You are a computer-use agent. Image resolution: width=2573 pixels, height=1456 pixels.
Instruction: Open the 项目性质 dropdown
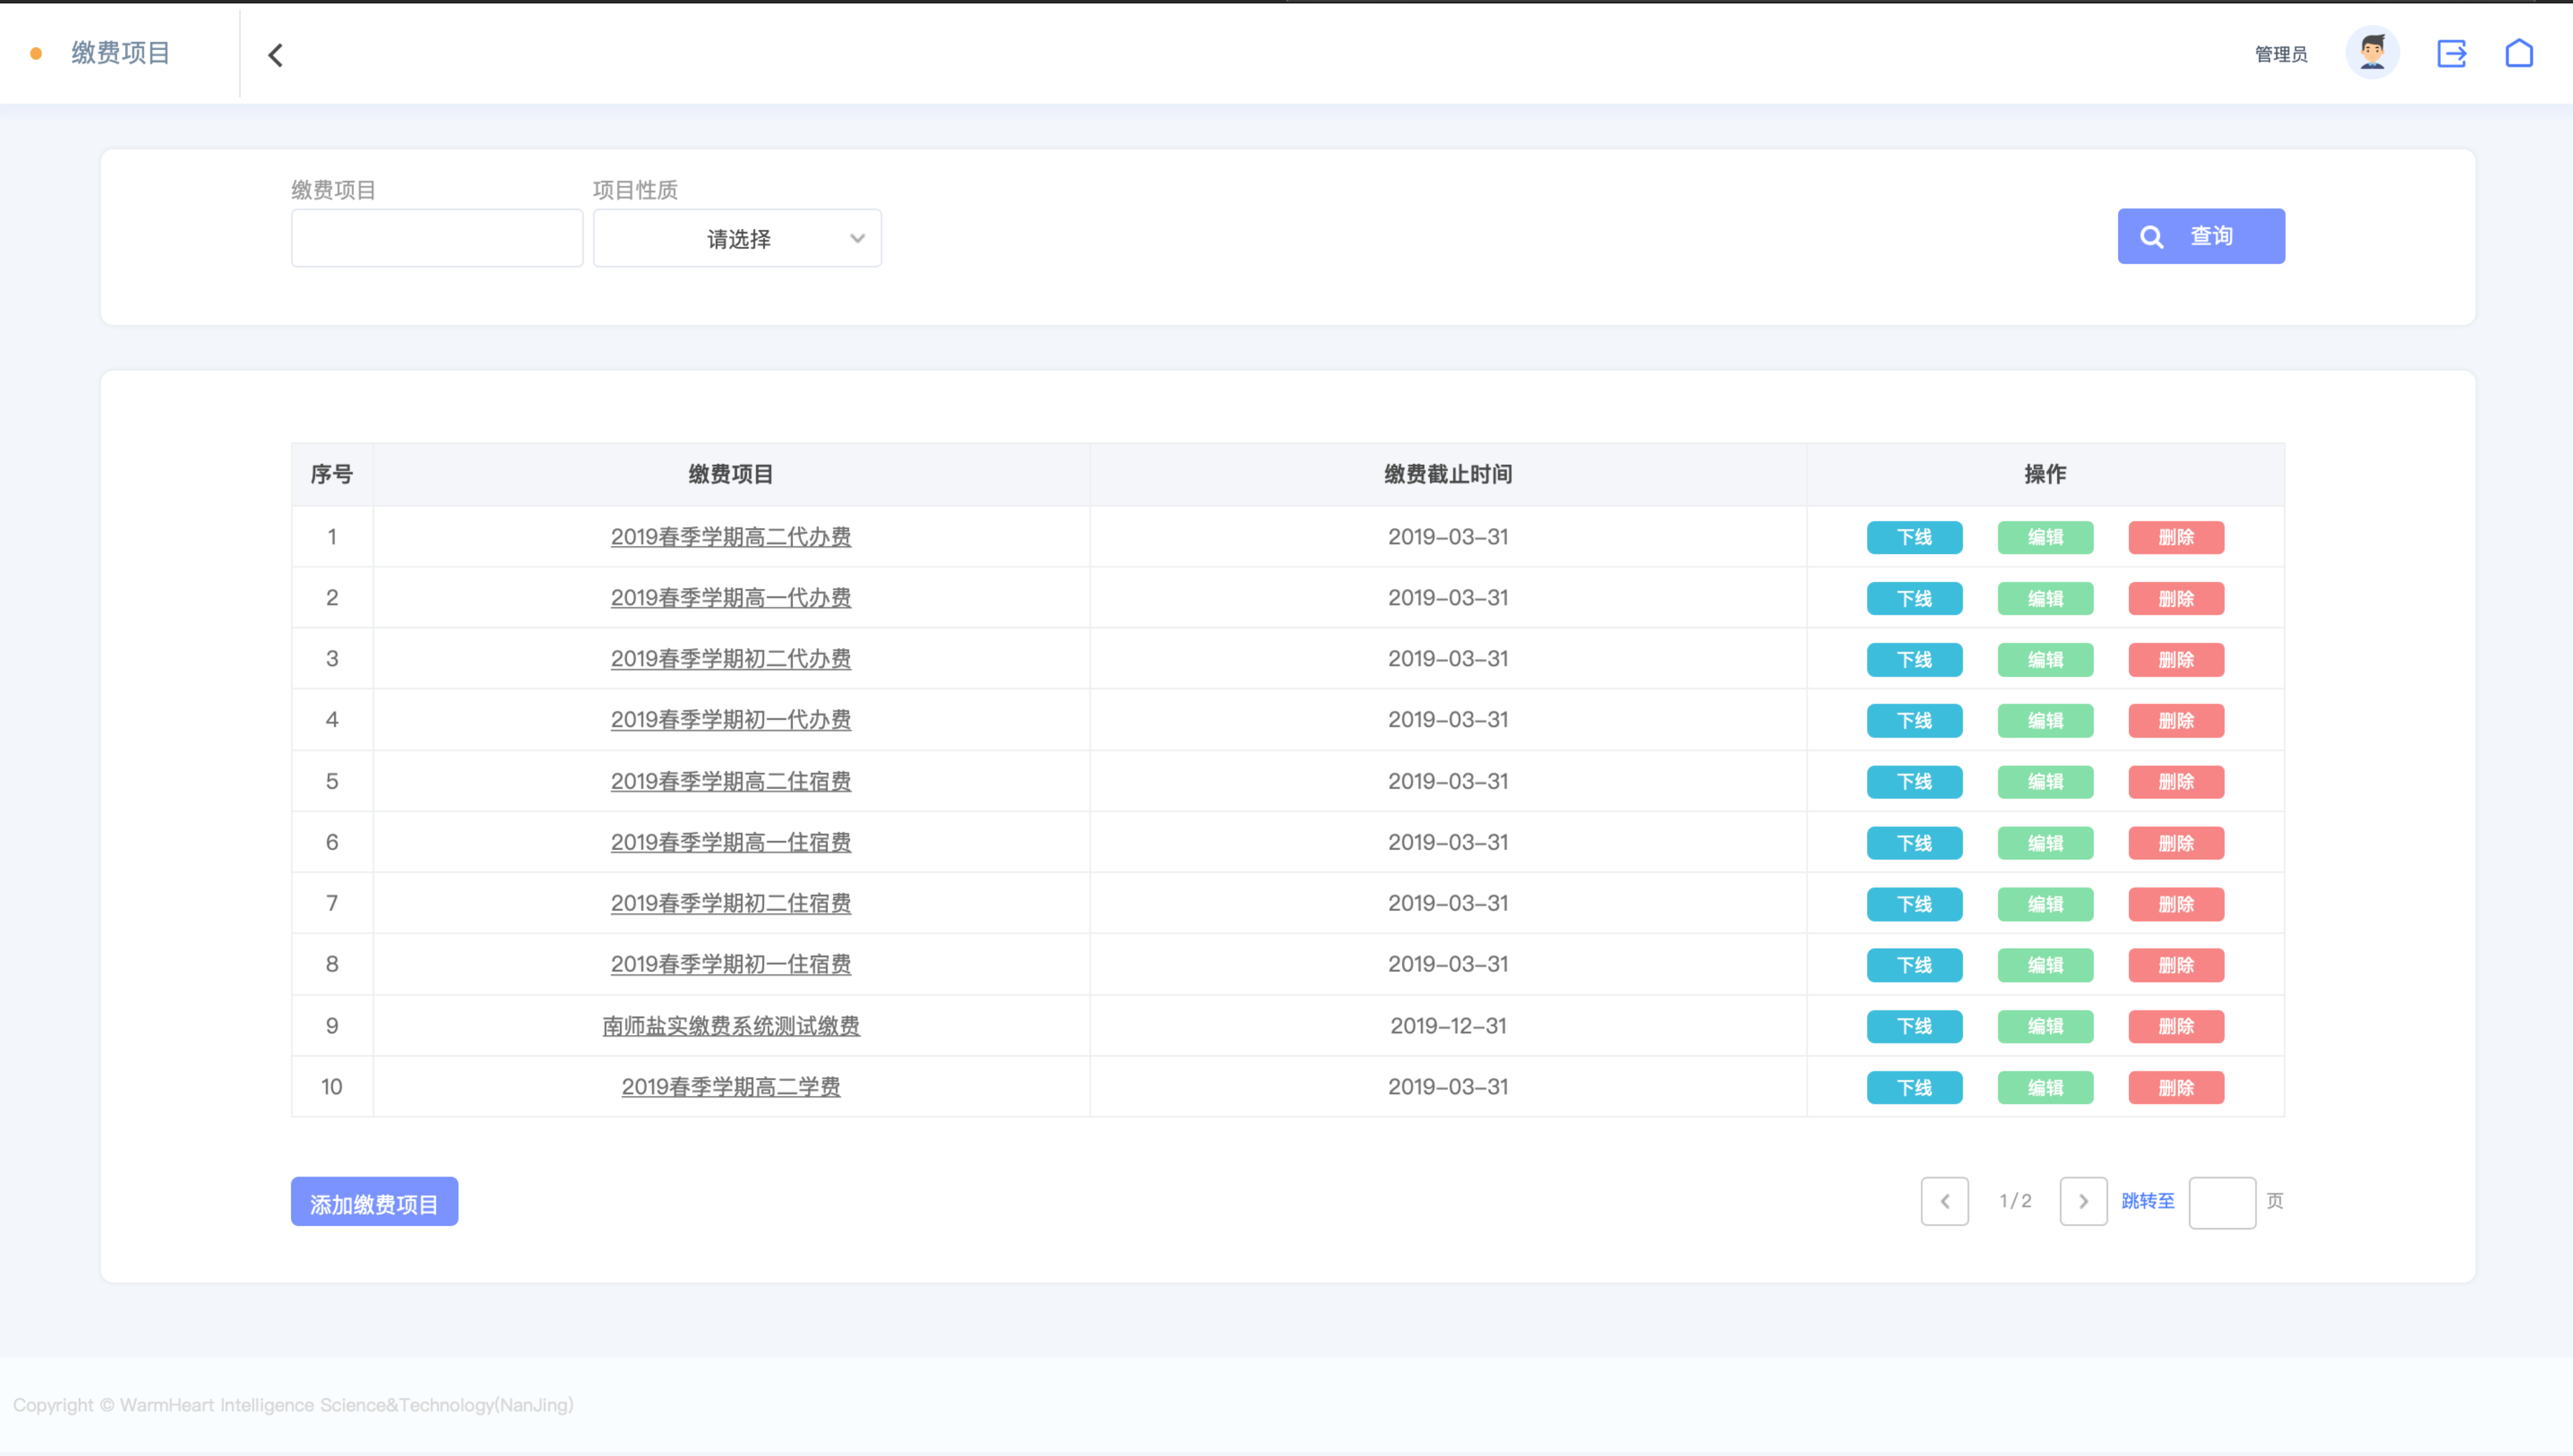click(737, 238)
